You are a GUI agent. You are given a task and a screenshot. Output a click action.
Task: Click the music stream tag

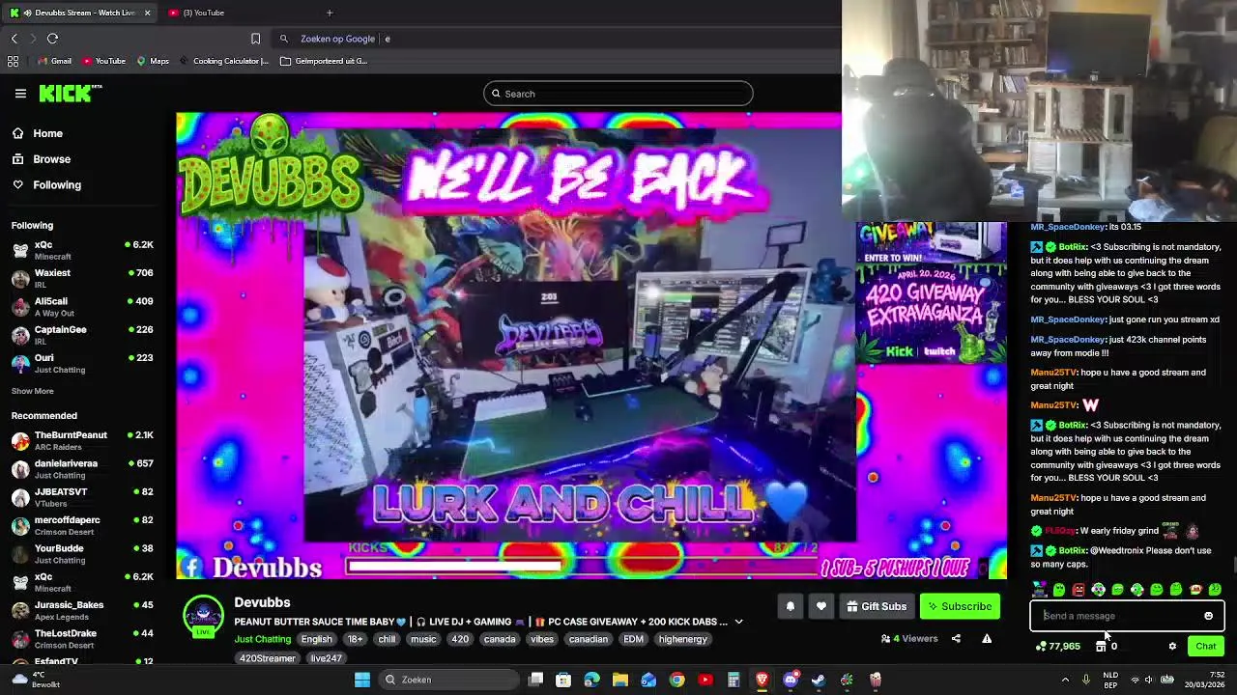[423, 639]
